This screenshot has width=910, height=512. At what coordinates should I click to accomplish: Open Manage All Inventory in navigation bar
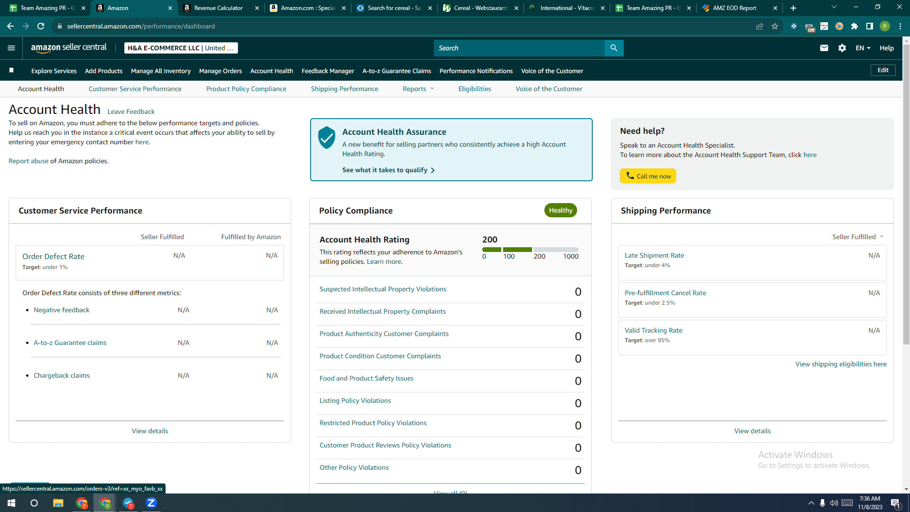[x=161, y=71]
